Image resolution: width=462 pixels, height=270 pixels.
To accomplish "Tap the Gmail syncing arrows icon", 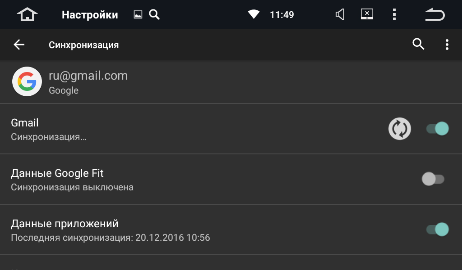I will [400, 129].
